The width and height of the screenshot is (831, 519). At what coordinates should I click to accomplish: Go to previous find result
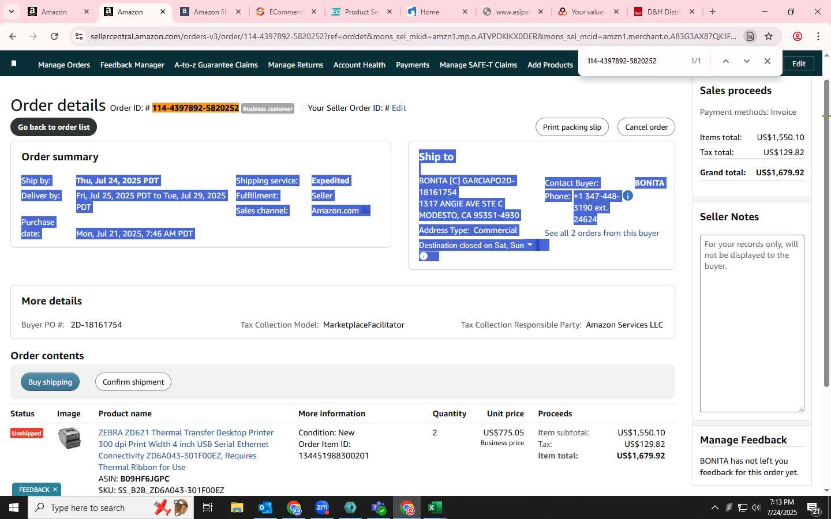(x=726, y=61)
